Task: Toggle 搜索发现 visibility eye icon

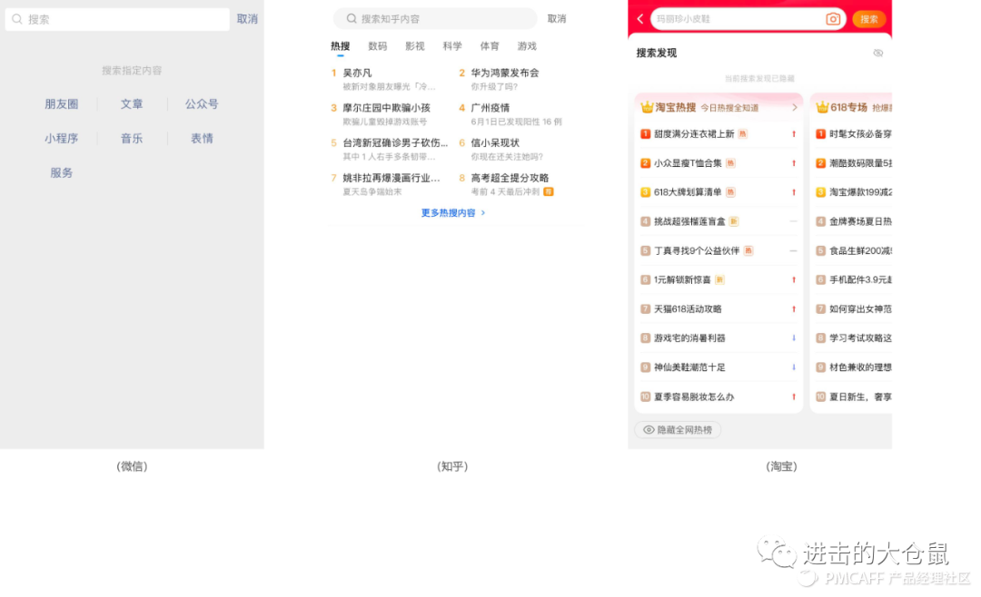Action: pos(877,54)
